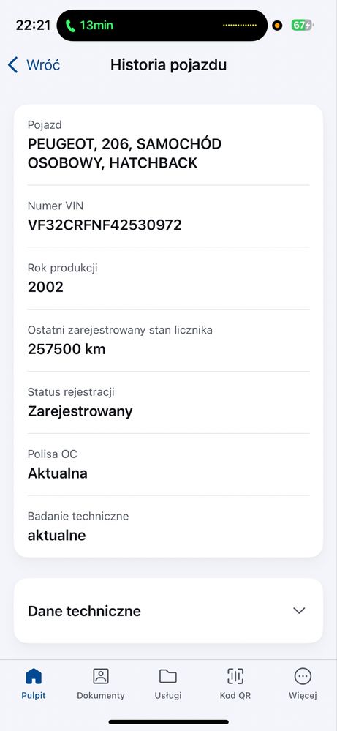The image size is (337, 731).
Task: Tap the green call duration indicator
Action: pyautogui.click(x=89, y=25)
